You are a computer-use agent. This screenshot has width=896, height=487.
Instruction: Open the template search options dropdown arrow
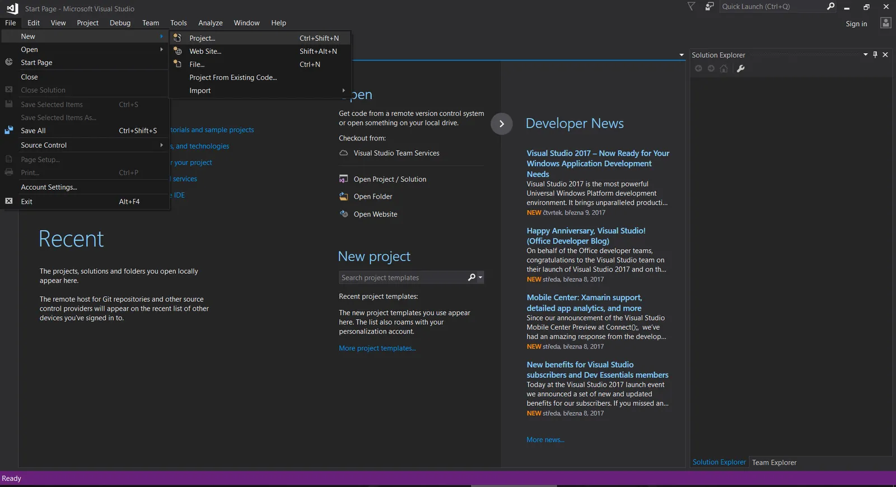(480, 277)
